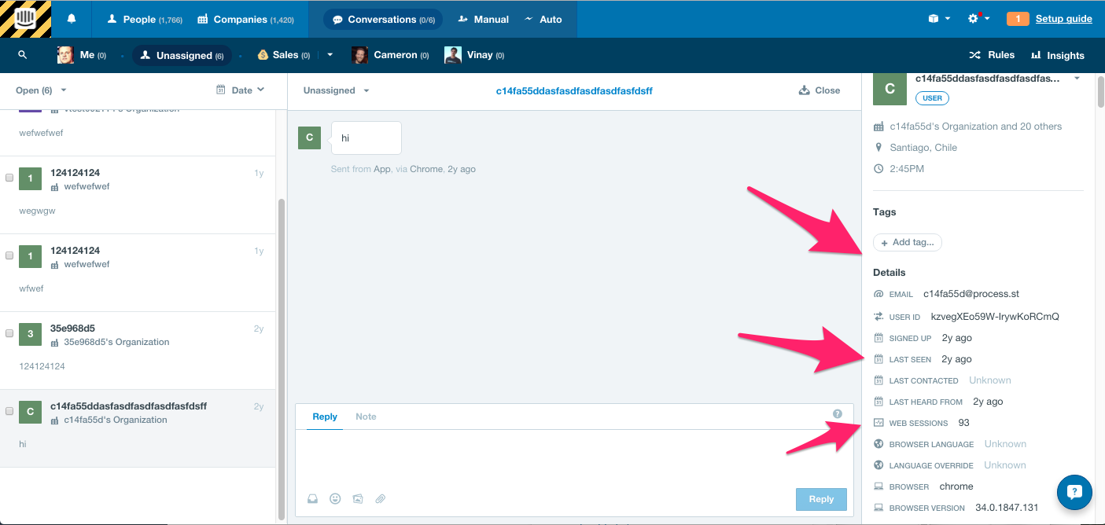Tick the checkbox for the 'wegwgw' conversation

[9, 178]
